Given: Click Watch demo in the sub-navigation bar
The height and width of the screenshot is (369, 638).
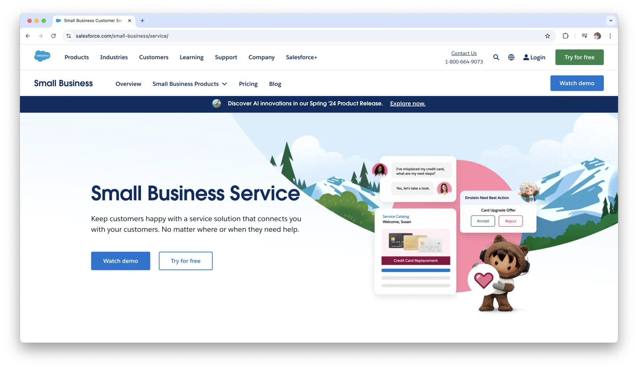Looking at the screenshot, I should pos(577,83).
